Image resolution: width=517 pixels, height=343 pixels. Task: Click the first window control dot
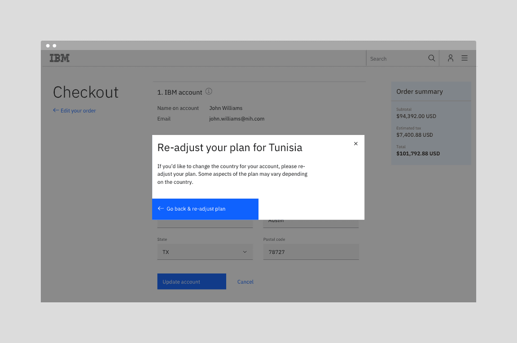click(x=48, y=46)
